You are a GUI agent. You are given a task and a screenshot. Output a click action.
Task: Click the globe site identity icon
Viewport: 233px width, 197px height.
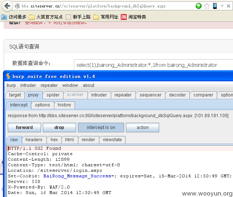click(17, 6)
